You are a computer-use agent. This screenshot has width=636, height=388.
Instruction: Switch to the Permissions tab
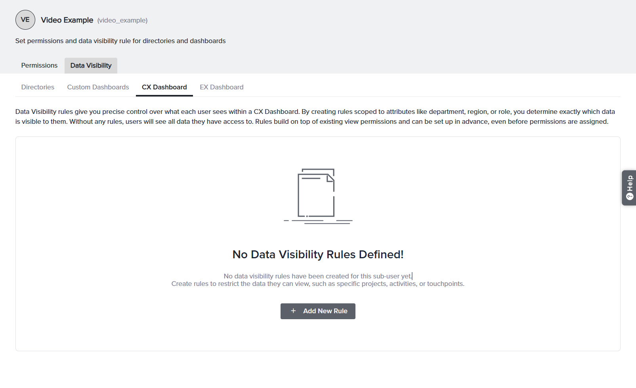(x=39, y=66)
